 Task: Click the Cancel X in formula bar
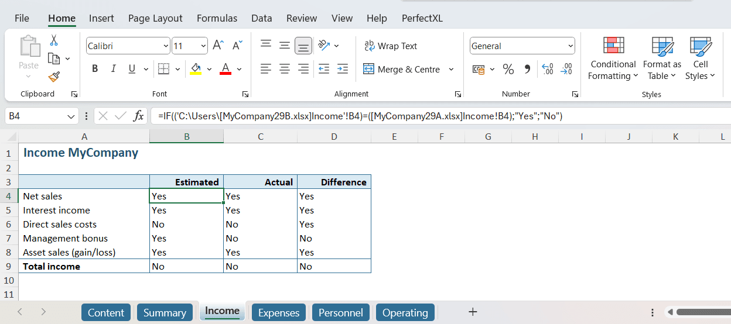[103, 116]
